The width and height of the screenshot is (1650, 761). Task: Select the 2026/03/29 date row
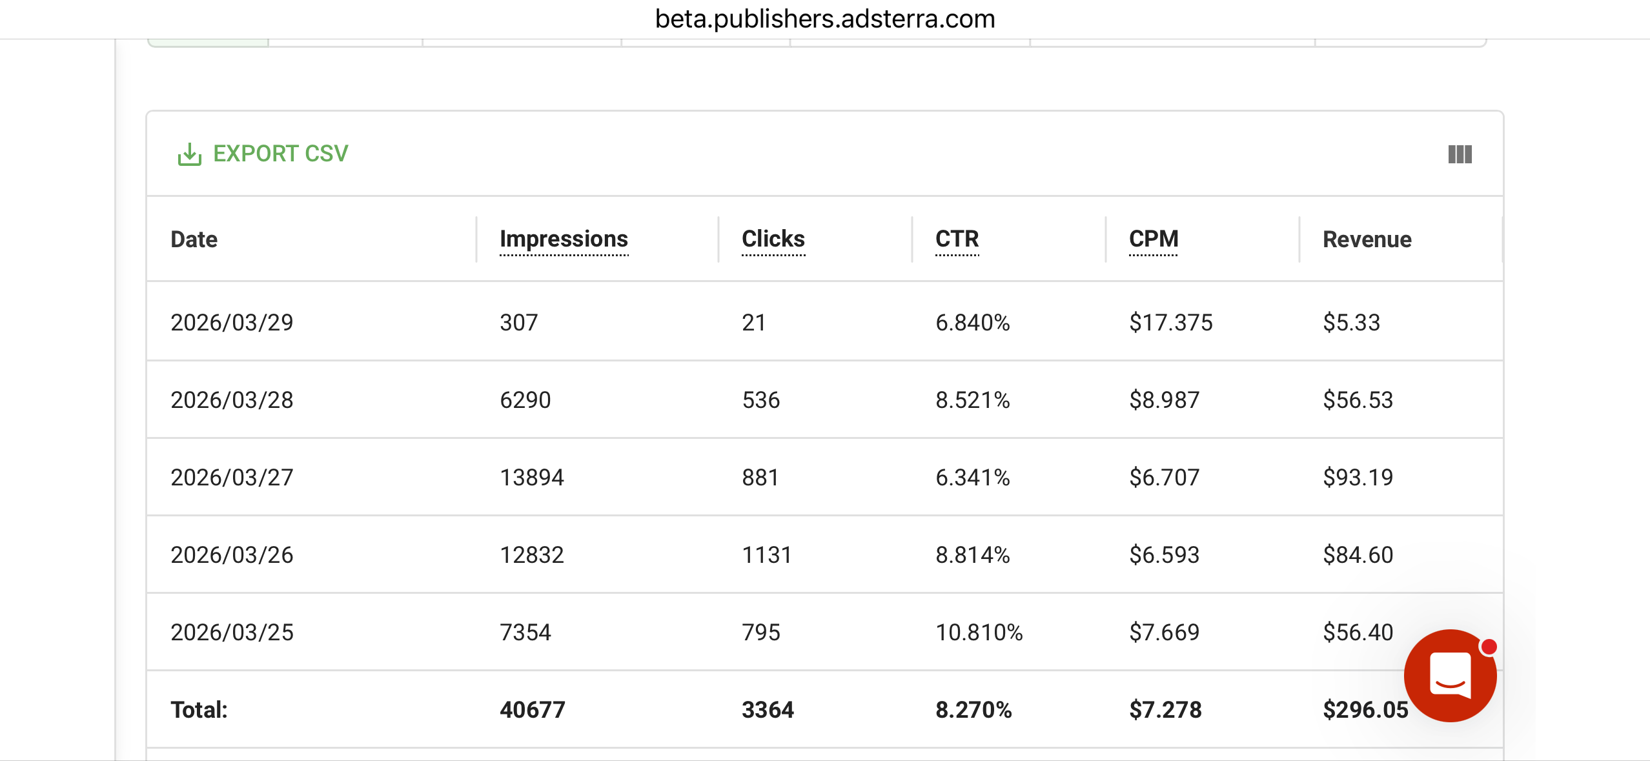point(232,322)
